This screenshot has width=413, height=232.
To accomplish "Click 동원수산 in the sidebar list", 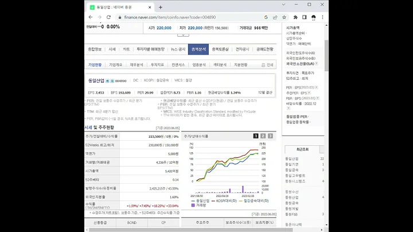I will pos(292,192).
